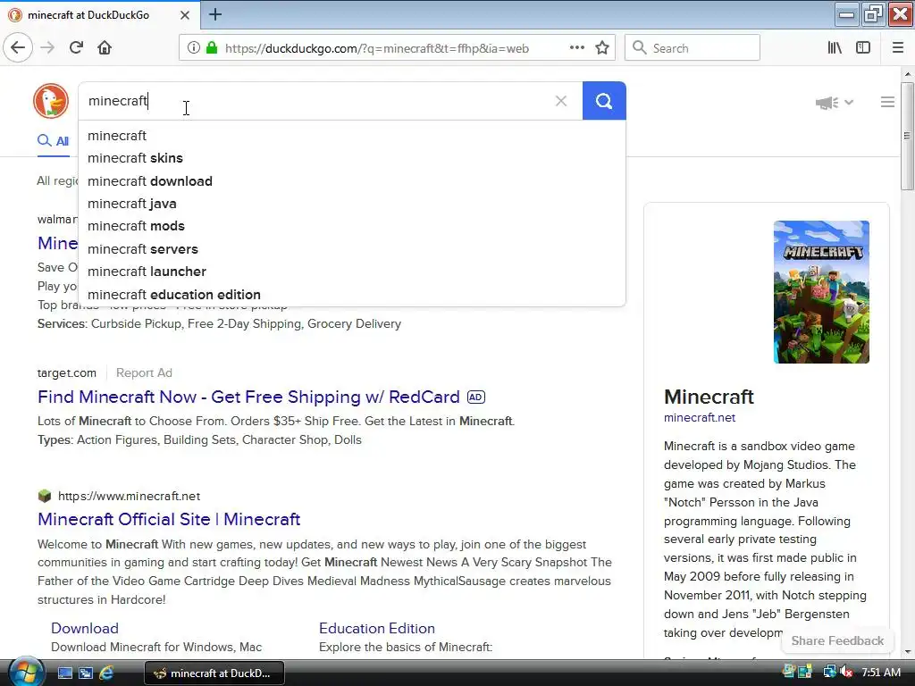Choose the 'minecraft java' suggestion
The height and width of the screenshot is (686, 915).
pos(352,204)
